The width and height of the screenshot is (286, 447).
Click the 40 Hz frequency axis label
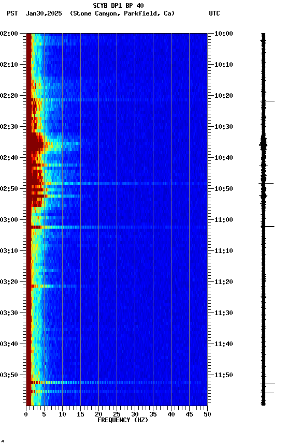[171, 414]
